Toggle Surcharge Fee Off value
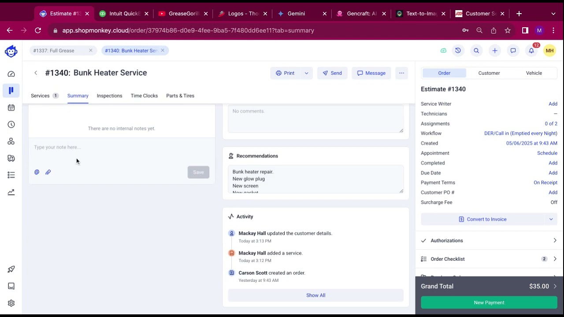Screen dimensions: 564x317 point(554,203)
